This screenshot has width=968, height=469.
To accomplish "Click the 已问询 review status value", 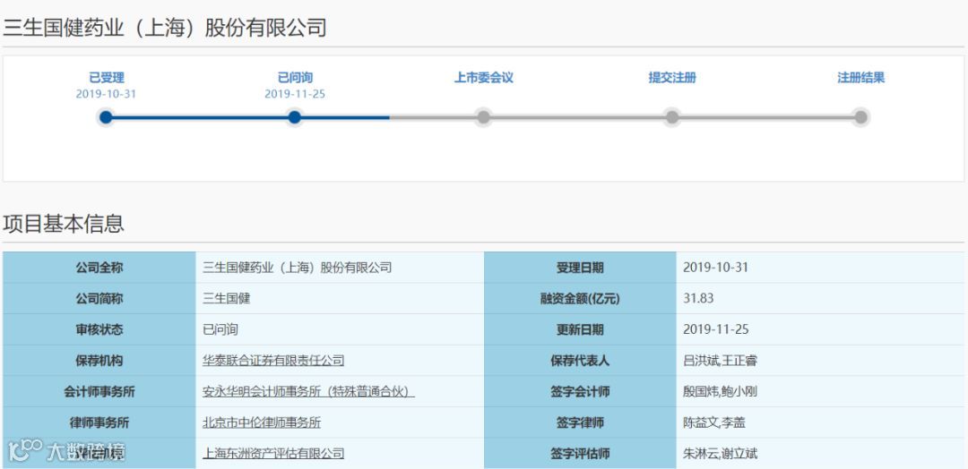I will click(x=220, y=329).
